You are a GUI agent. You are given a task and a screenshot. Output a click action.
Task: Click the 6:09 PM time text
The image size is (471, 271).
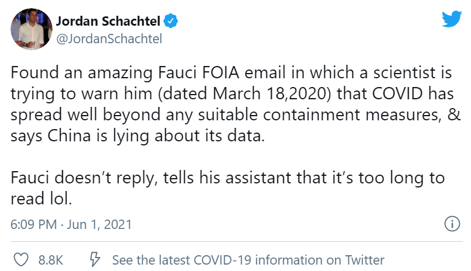point(33,224)
